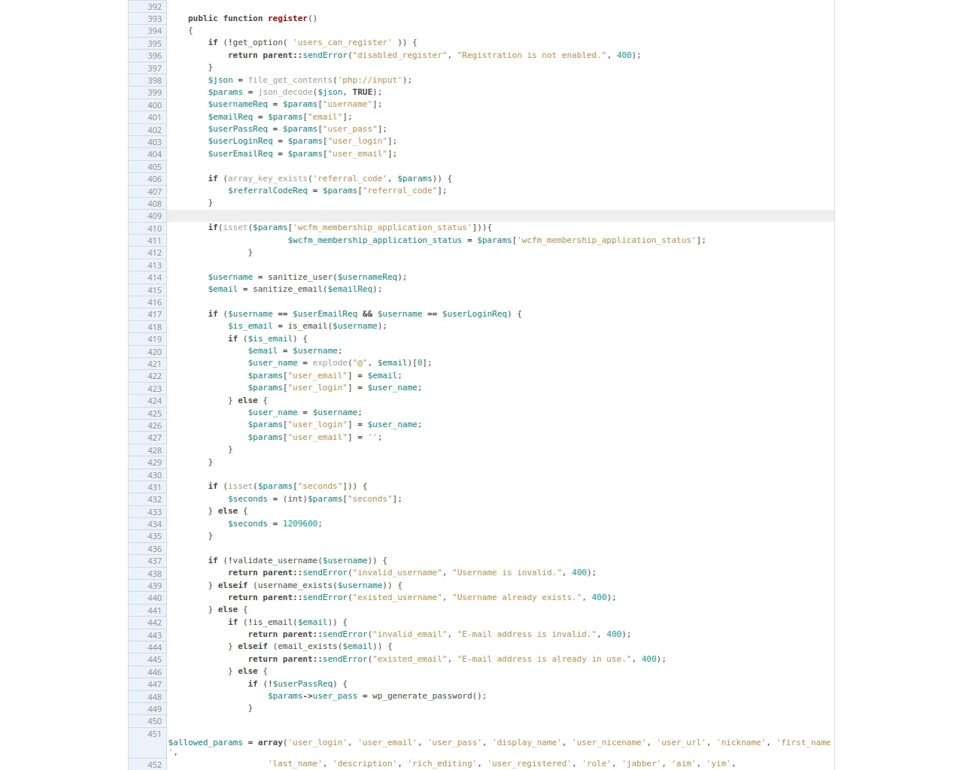This screenshot has width=963, height=770.
Task: Click "E-mail address is invalid." message
Action: [527, 634]
